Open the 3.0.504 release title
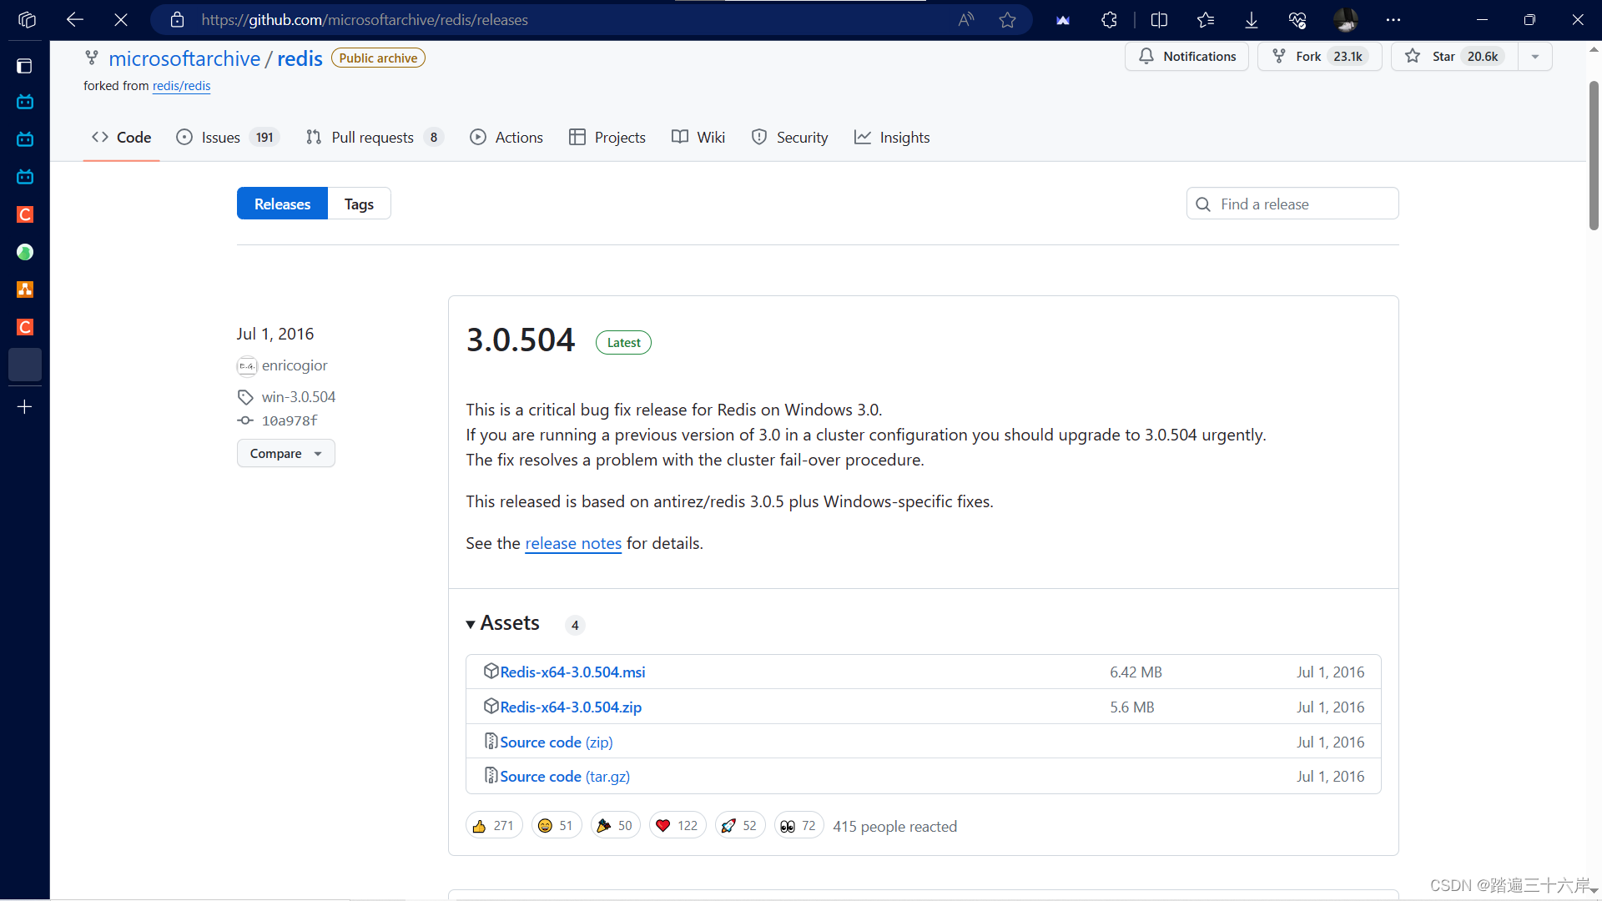 tap(521, 340)
